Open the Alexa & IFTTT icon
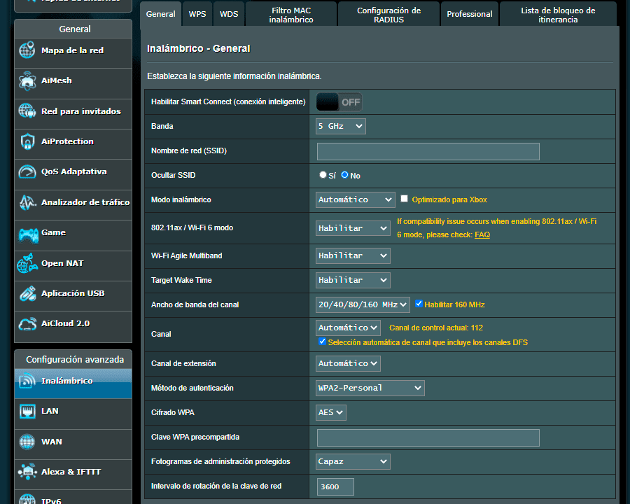Screen dimensions: 630x504 (x=27, y=472)
